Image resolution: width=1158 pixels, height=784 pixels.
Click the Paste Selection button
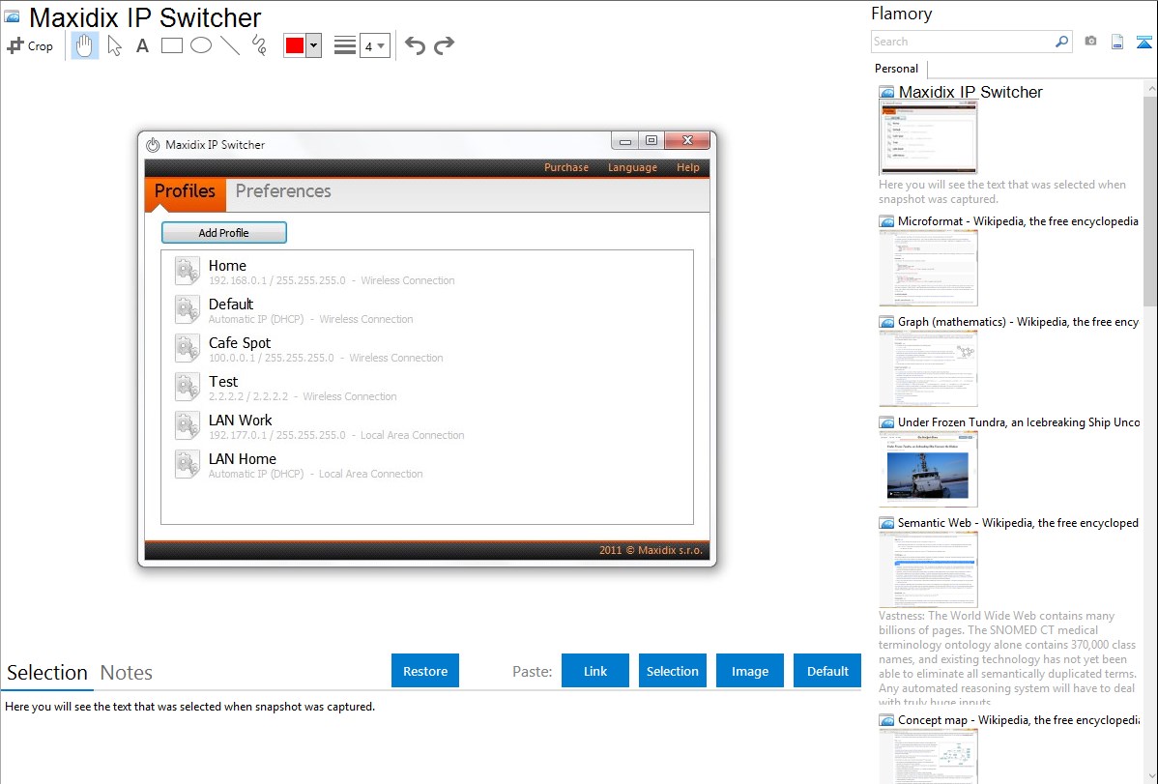coord(673,671)
